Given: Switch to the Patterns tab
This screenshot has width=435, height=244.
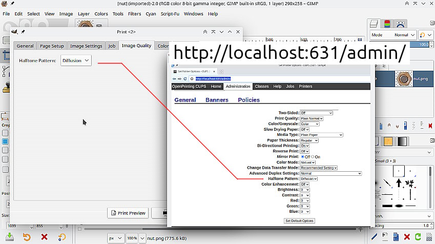Looking at the screenshot, I should pyautogui.click(x=388, y=141).
